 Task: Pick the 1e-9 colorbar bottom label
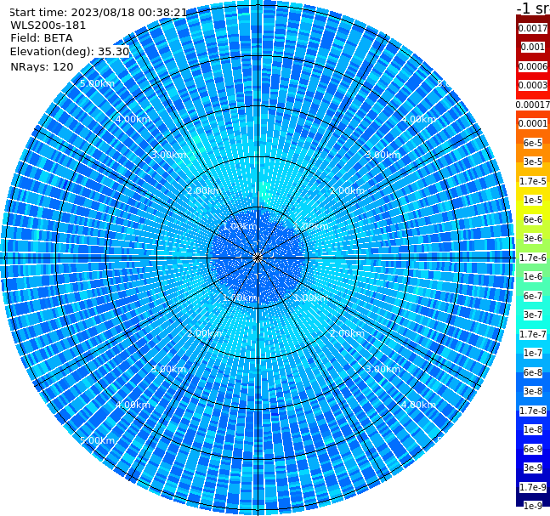533,506
